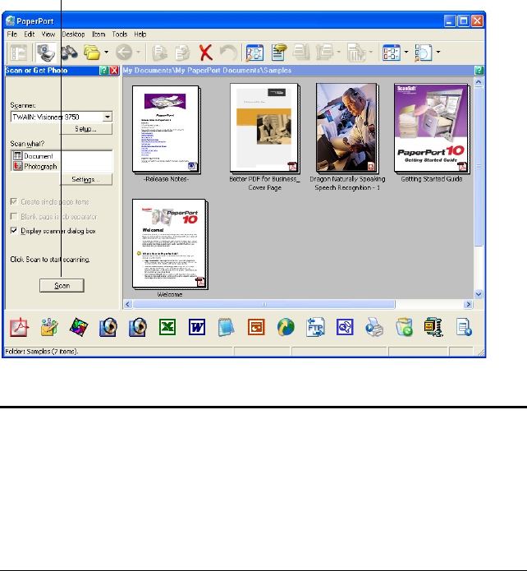Viewport: 527px width, 571px height.
Task: Click the horizontal scrollbar left arrow
Action: [x=128, y=304]
